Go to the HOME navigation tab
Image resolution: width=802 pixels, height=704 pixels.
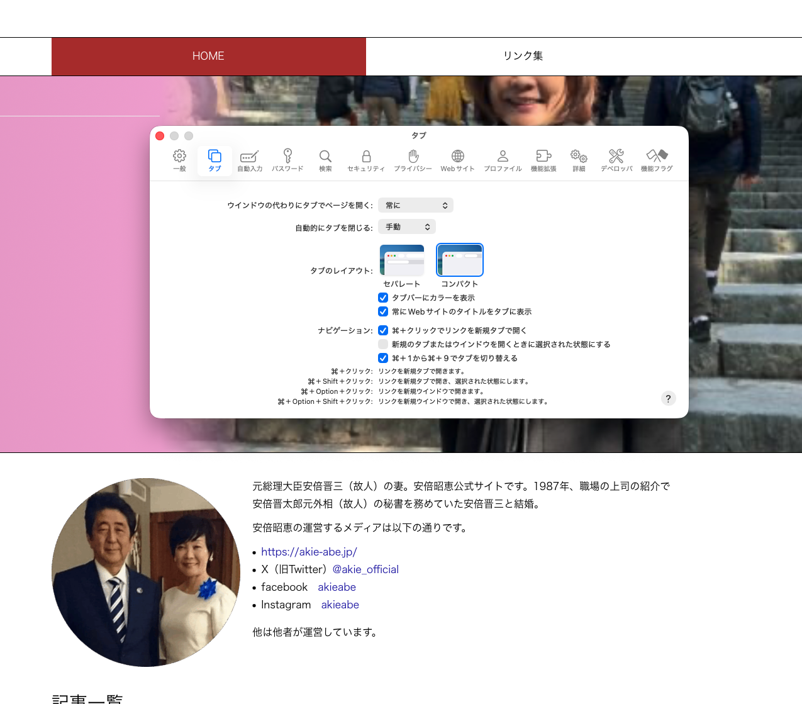point(208,56)
